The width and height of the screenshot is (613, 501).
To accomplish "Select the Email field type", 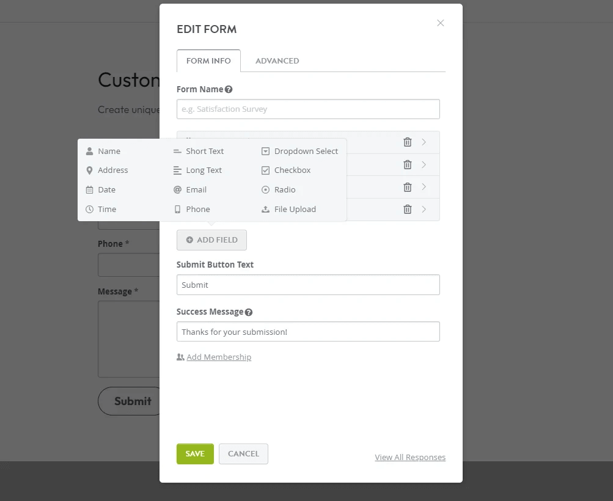I will point(196,189).
